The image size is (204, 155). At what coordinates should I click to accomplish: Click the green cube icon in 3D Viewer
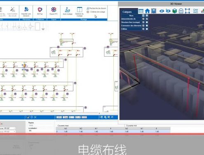(175, 11)
